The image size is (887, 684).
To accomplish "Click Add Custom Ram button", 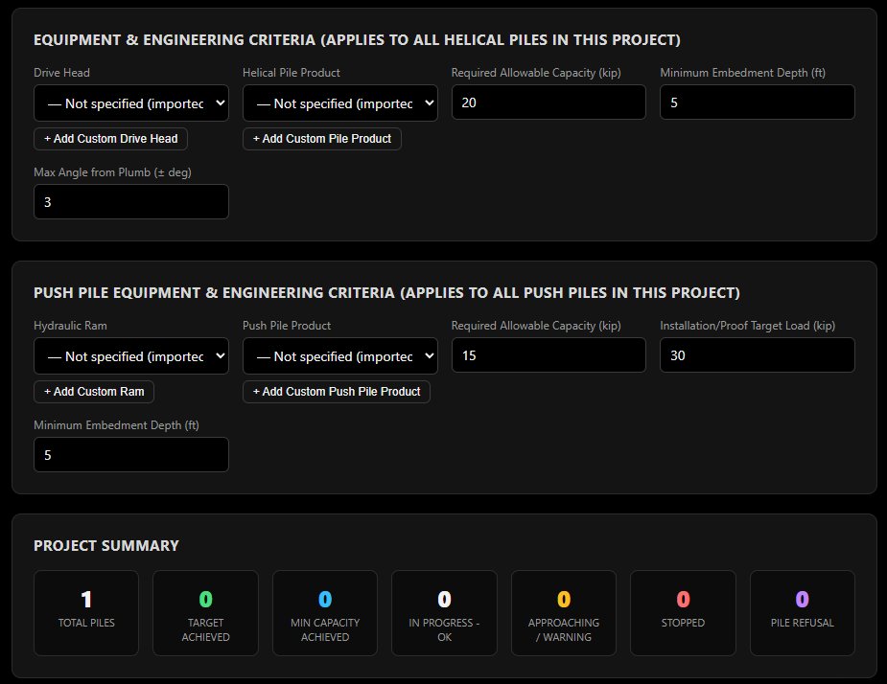I will pyautogui.click(x=94, y=391).
